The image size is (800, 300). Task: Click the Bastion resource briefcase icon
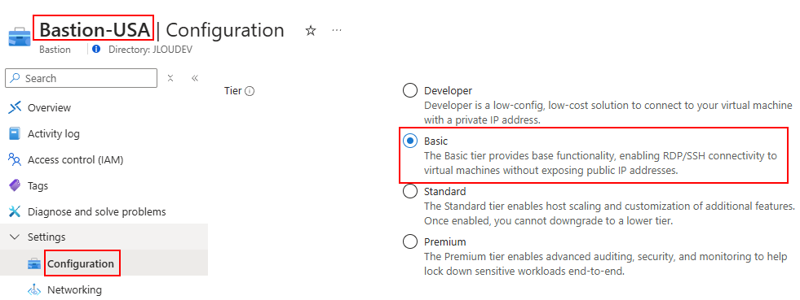click(20, 37)
